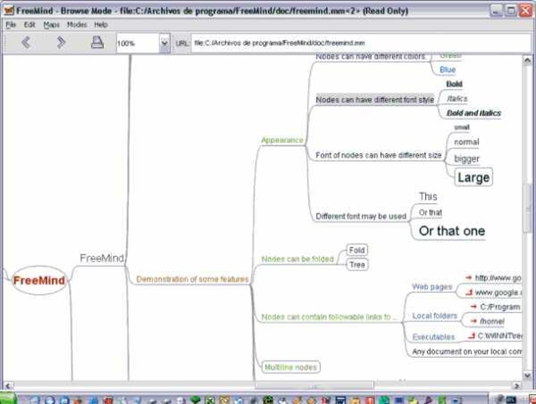Click the red link arrow beside C:/Program
The width and height of the screenshot is (536, 404).
click(473, 307)
